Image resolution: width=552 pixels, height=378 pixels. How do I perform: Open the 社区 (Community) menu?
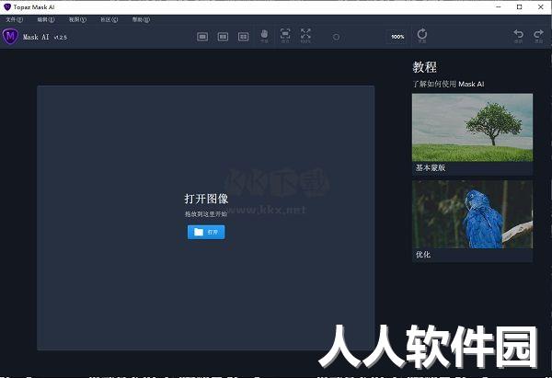tap(109, 19)
